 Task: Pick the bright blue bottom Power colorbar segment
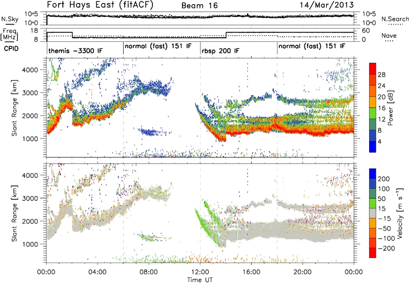click(x=373, y=147)
